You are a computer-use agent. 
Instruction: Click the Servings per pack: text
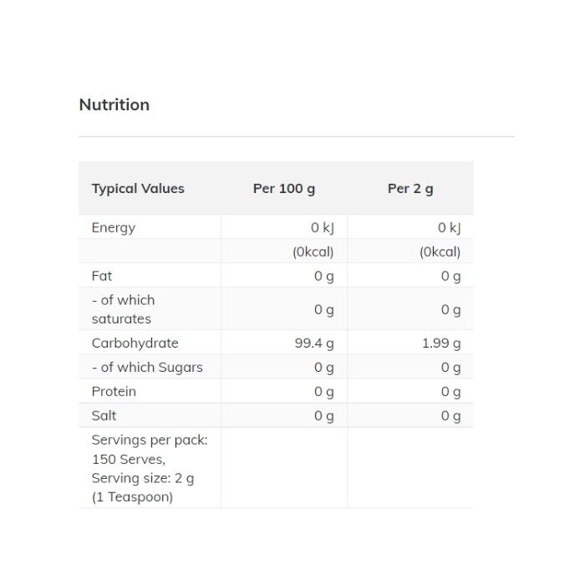[150, 440]
